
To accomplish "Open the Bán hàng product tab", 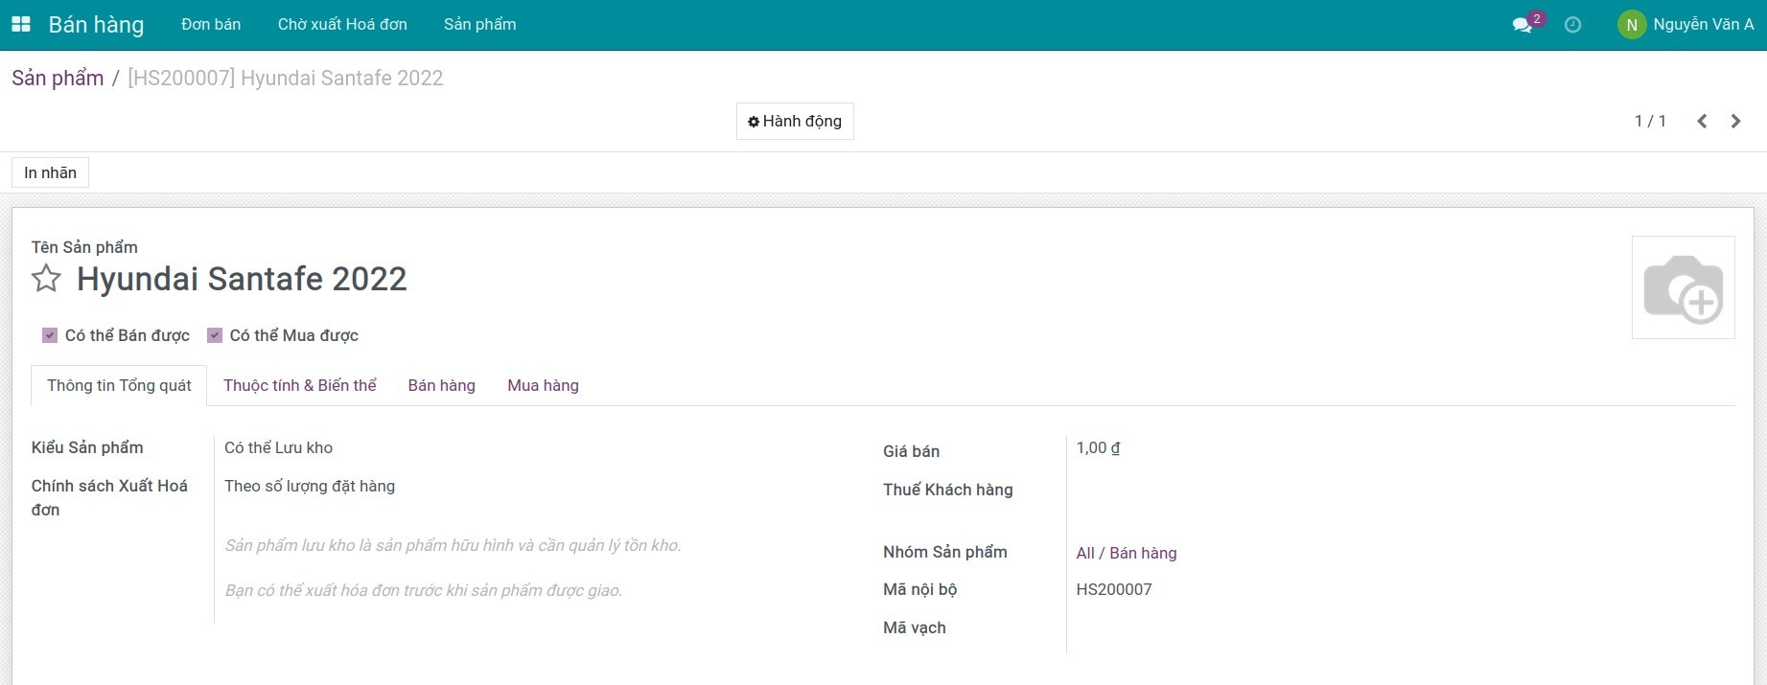I will [x=441, y=385].
